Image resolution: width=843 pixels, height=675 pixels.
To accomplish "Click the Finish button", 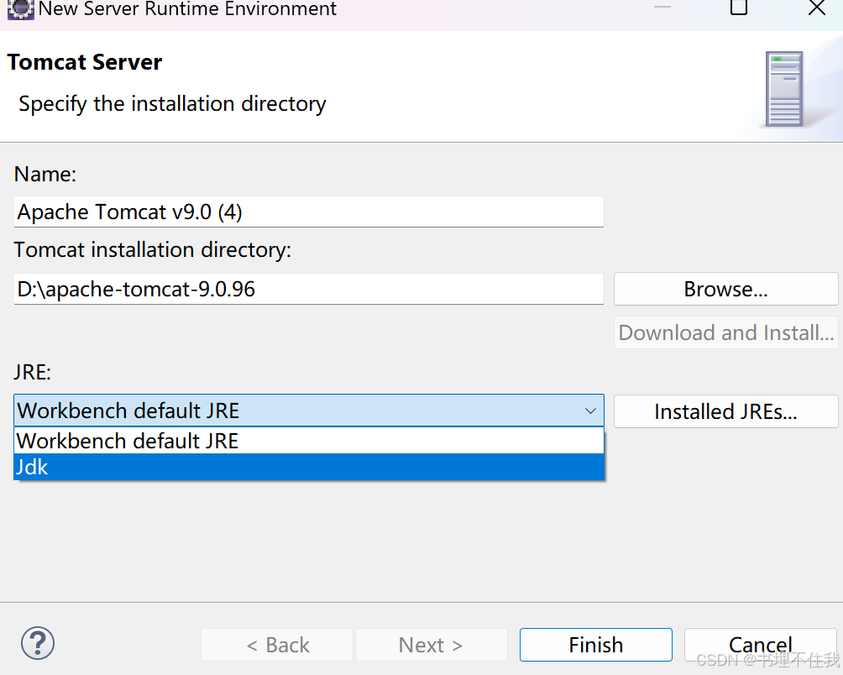I will 595,645.
